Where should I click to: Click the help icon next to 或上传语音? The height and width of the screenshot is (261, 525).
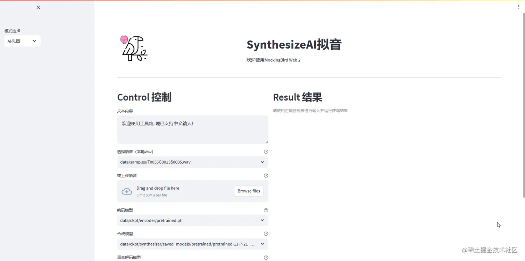(266, 176)
